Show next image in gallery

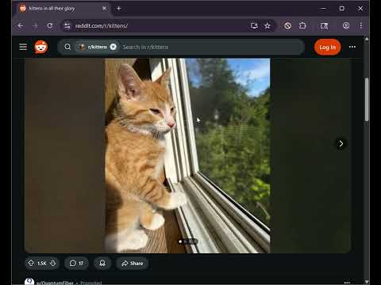pos(341,143)
